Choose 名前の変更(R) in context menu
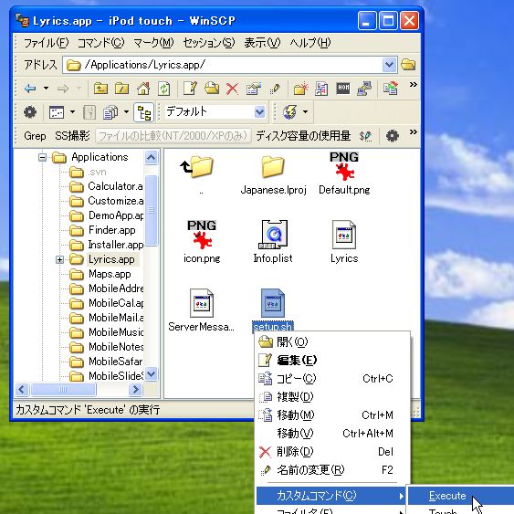The image size is (514, 514). tap(332, 470)
